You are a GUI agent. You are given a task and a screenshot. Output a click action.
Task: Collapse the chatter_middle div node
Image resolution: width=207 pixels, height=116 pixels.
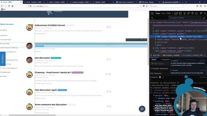(x=153, y=34)
